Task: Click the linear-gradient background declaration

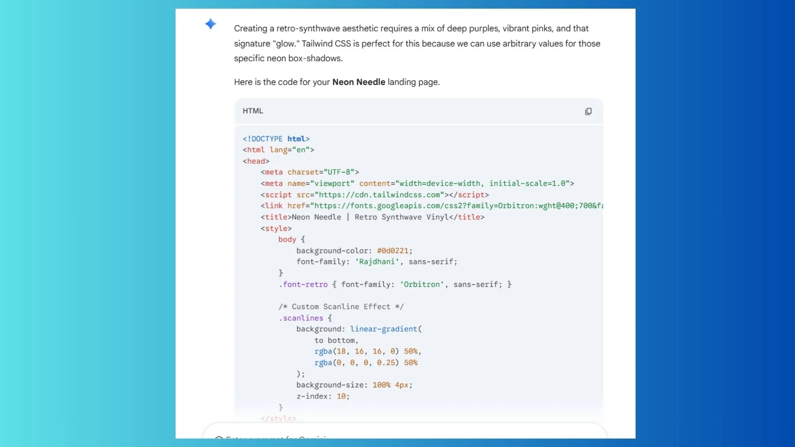Action: [x=359, y=329]
